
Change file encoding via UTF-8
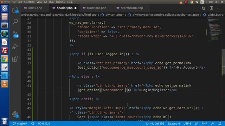tap(187, 124)
